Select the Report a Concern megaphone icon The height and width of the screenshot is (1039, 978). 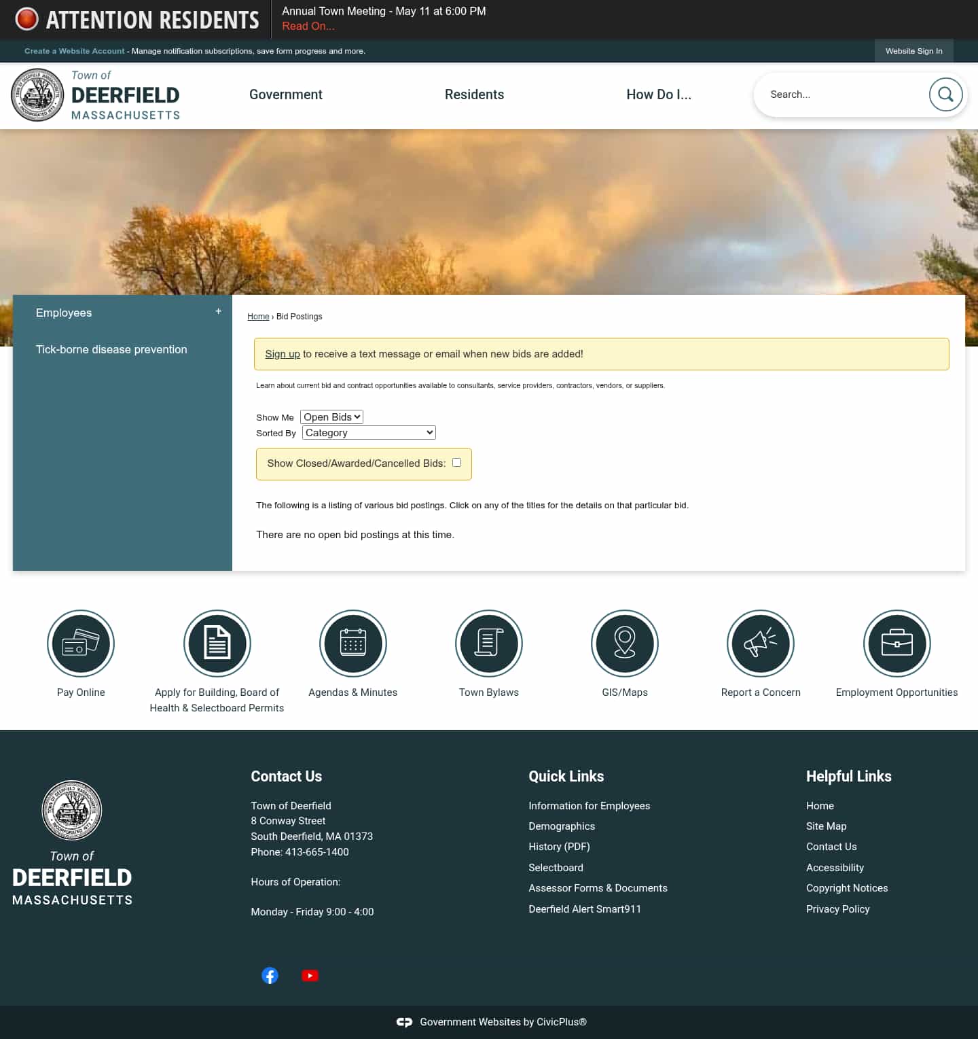(760, 644)
